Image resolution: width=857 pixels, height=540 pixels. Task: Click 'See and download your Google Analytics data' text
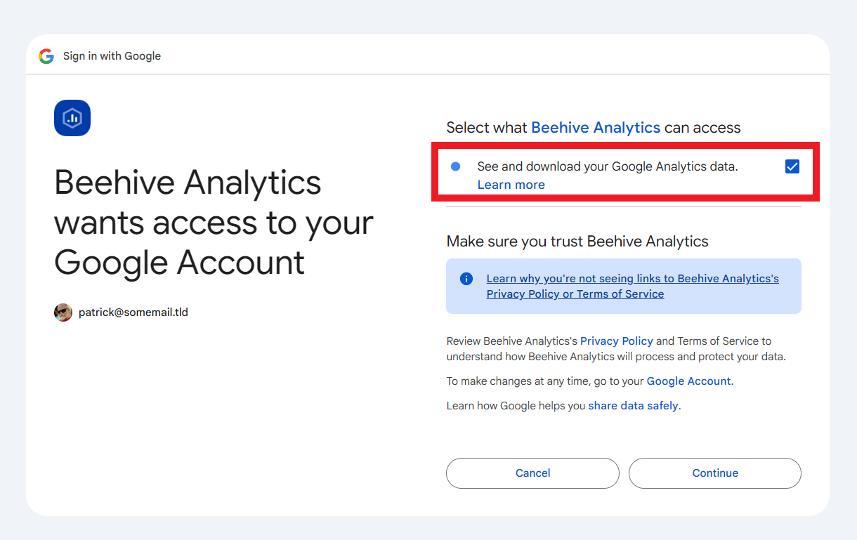point(608,167)
